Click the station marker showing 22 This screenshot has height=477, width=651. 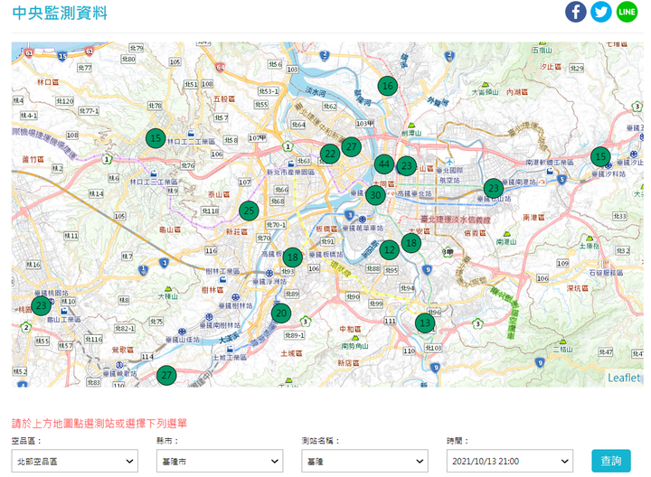(x=330, y=154)
